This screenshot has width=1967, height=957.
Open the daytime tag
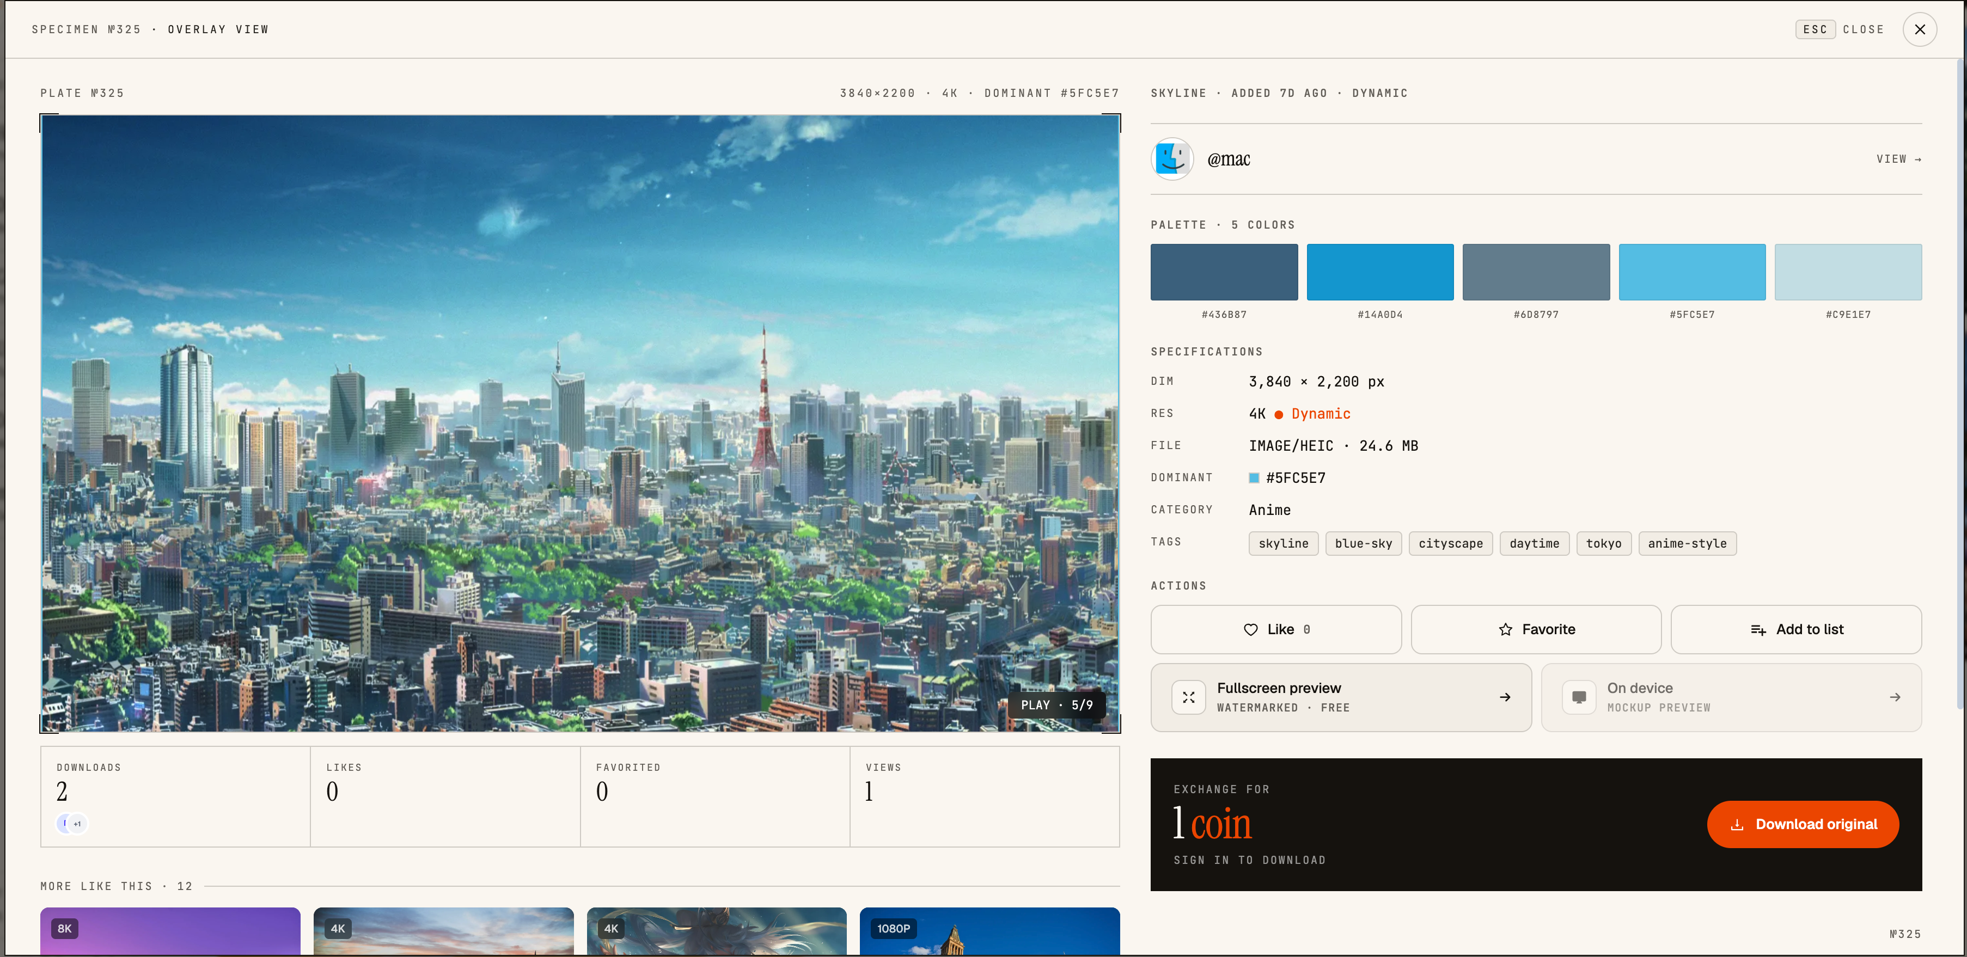1534,543
